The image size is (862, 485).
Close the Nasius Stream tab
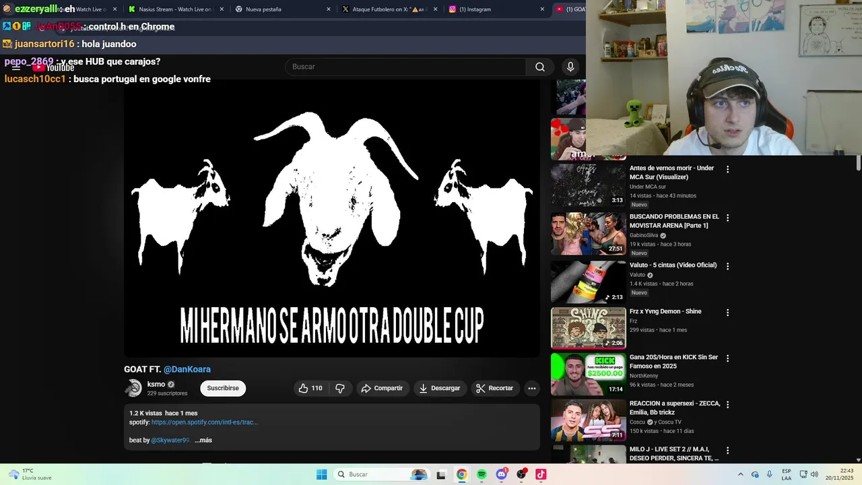222,9
